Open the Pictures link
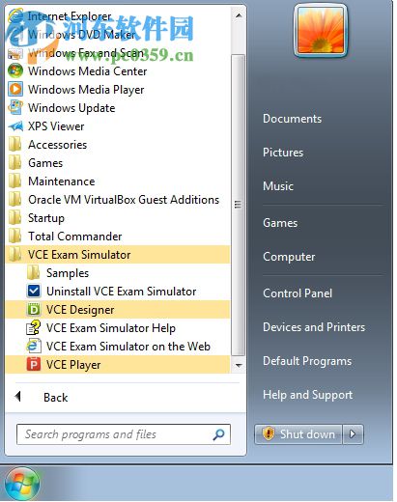Viewport: 397px width, 502px height. point(283,153)
